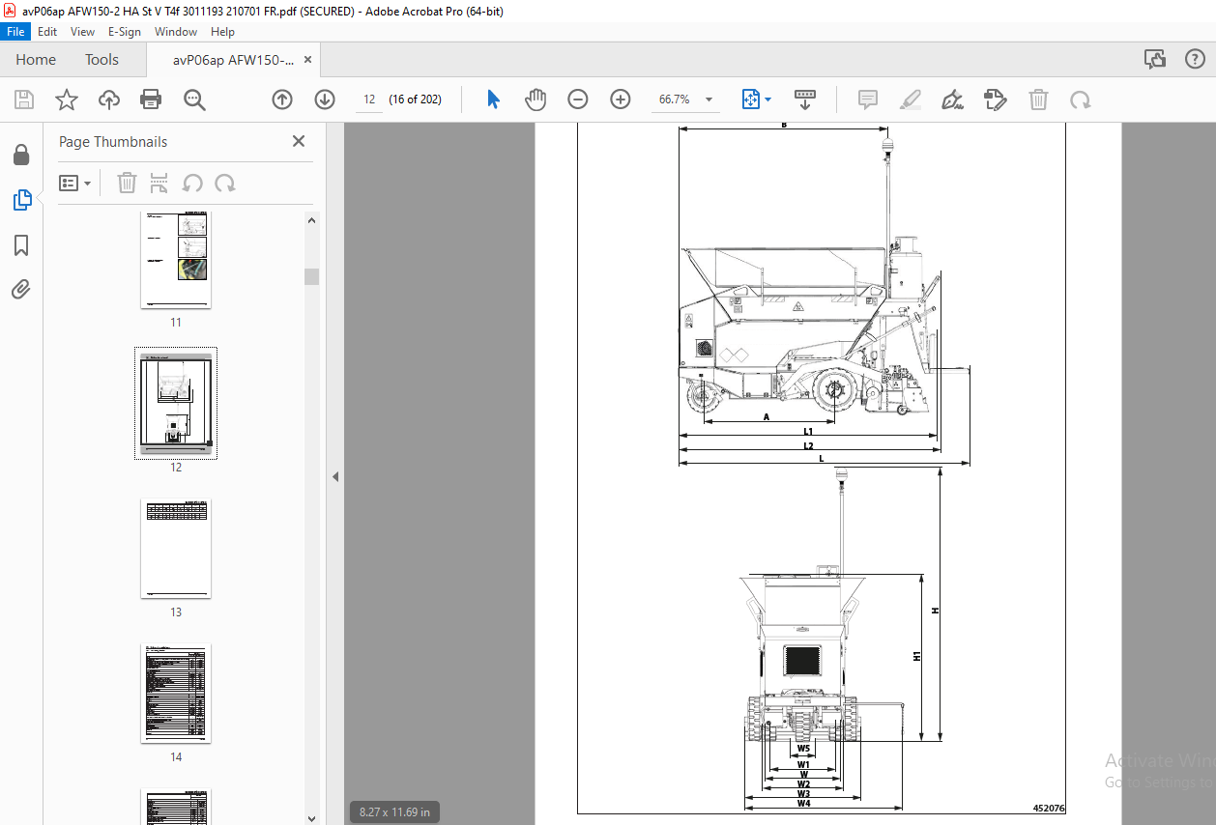Toggle scrolling mode keyboard icon
Image resolution: width=1216 pixels, height=825 pixels.
805,100
